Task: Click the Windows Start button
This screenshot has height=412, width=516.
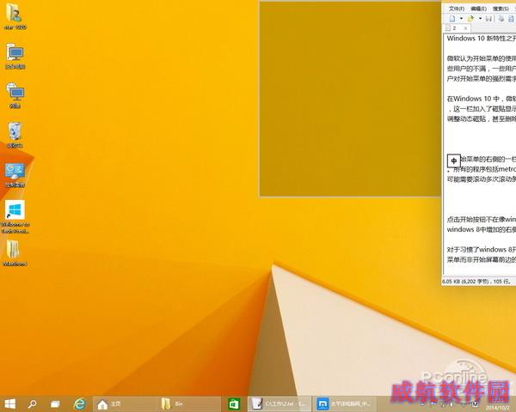Action: point(10,403)
